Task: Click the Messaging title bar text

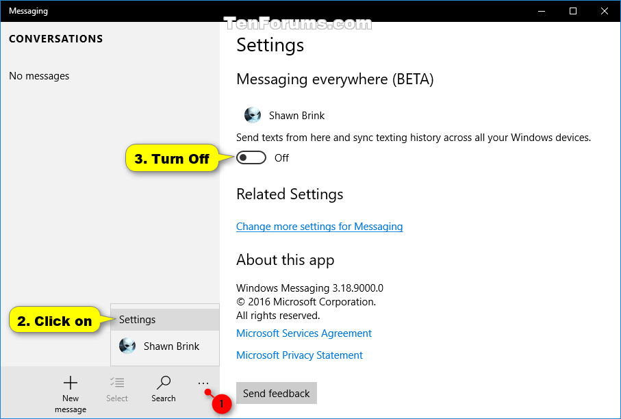Action: click(29, 11)
